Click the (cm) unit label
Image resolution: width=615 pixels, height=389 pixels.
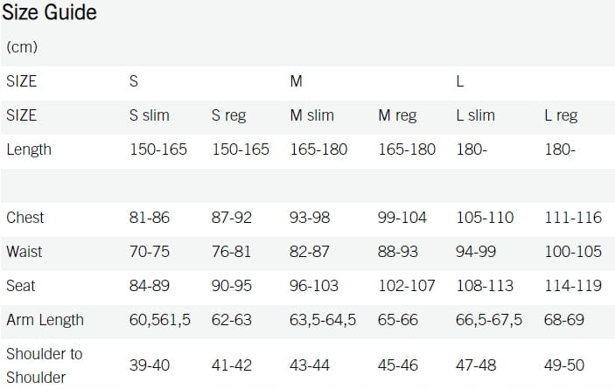pyautogui.click(x=22, y=47)
